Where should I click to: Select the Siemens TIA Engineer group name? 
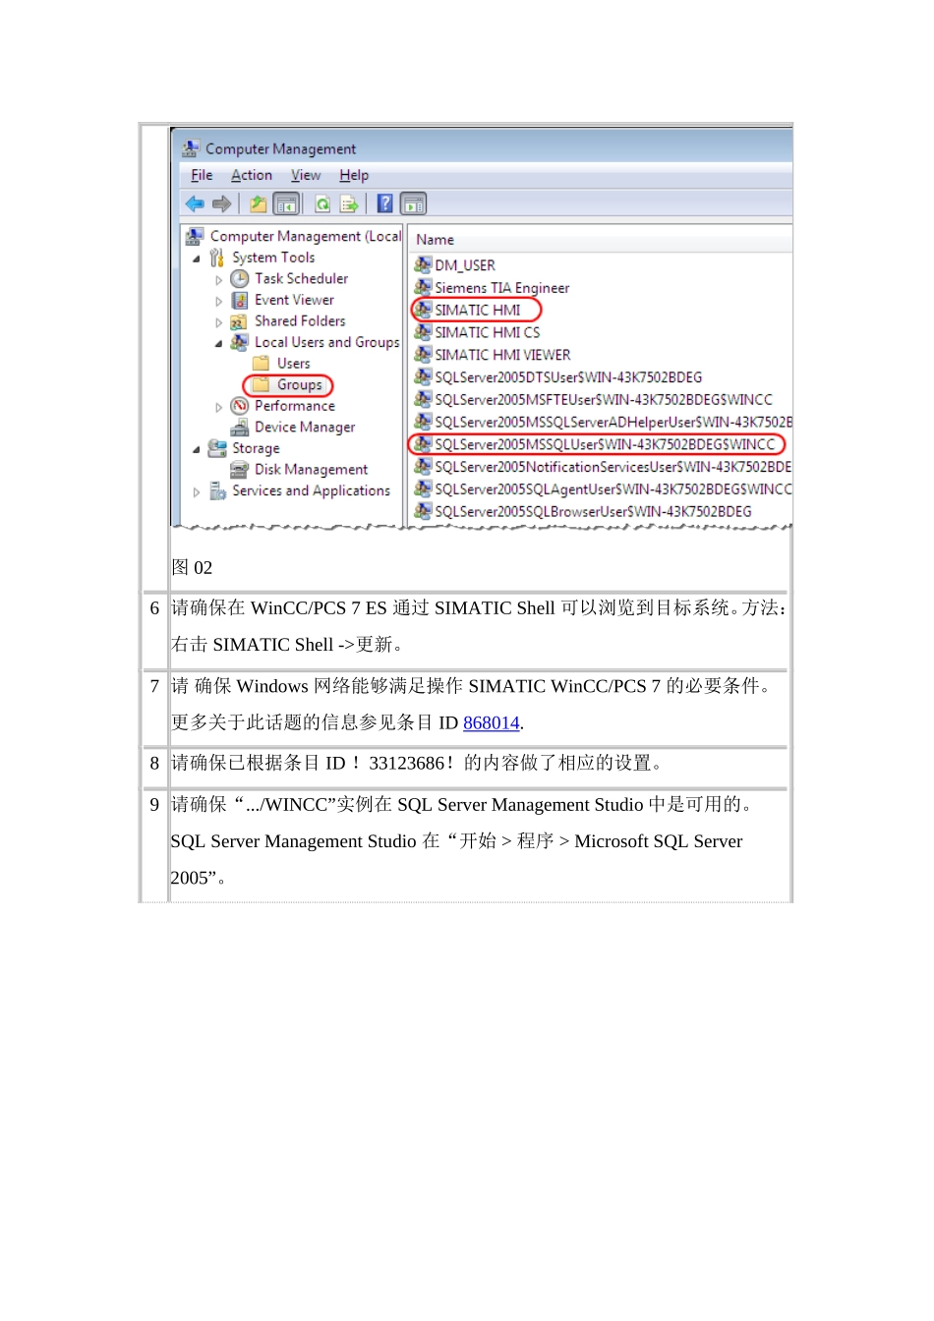[x=502, y=288]
